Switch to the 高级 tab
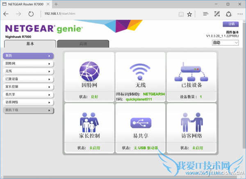The image size is (246, 179). 83,44
